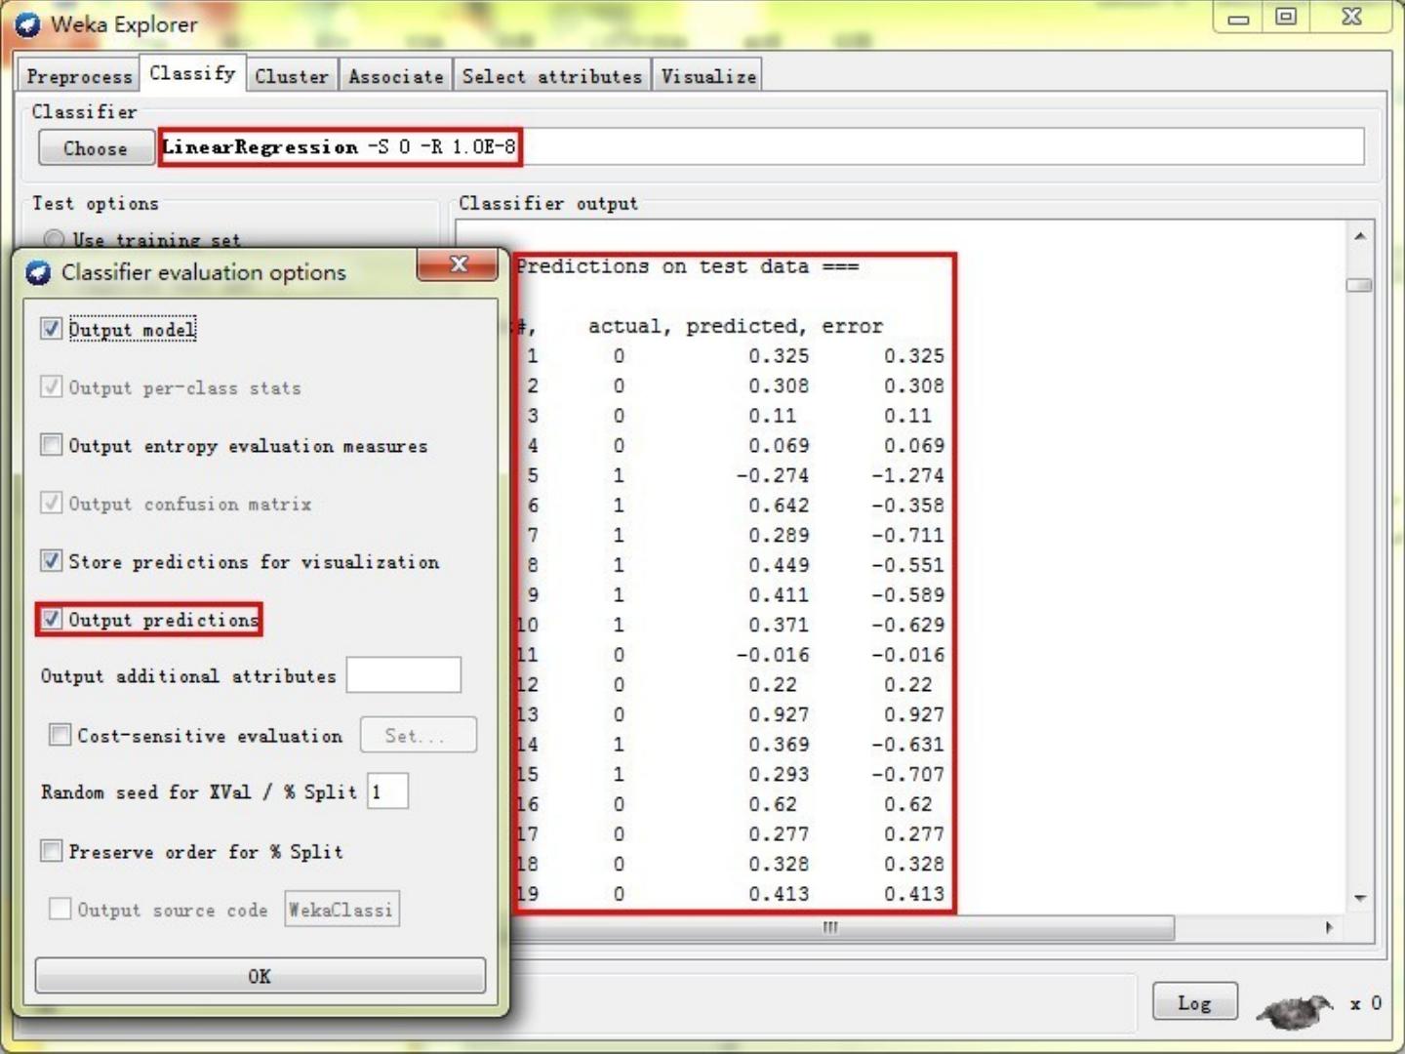Confirm the evaluation options with OK
Image resolution: width=1405 pixels, height=1054 pixels.
click(260, 976)
